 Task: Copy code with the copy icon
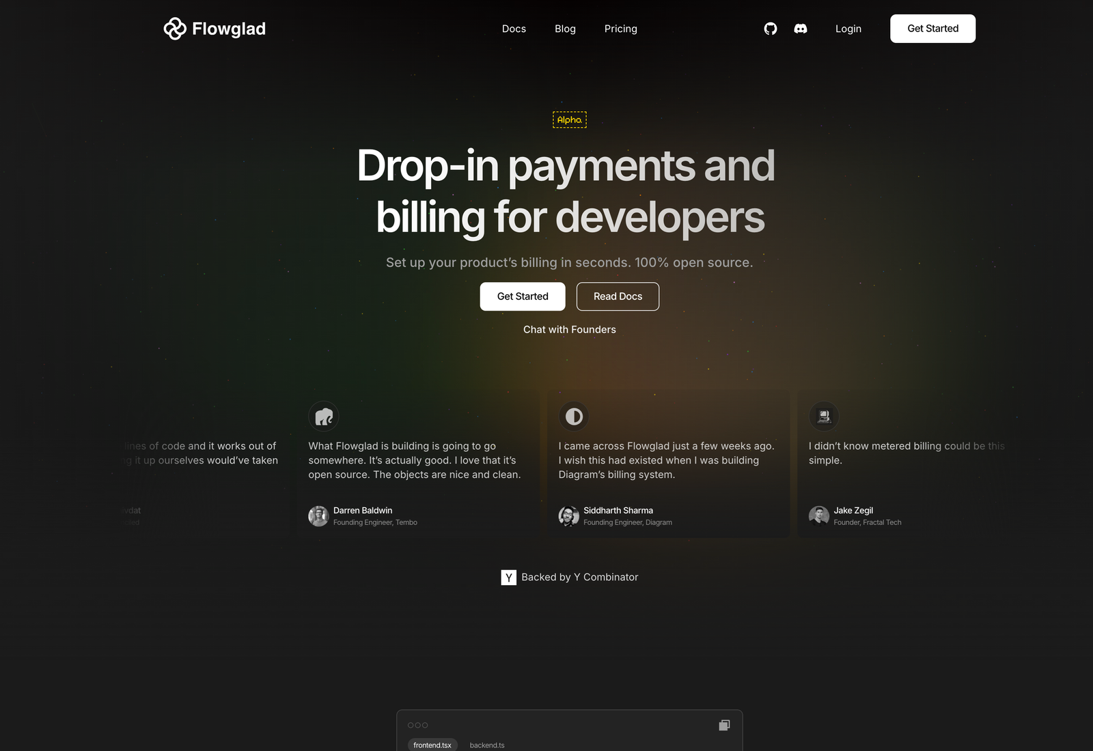click(x=725, y=725)
